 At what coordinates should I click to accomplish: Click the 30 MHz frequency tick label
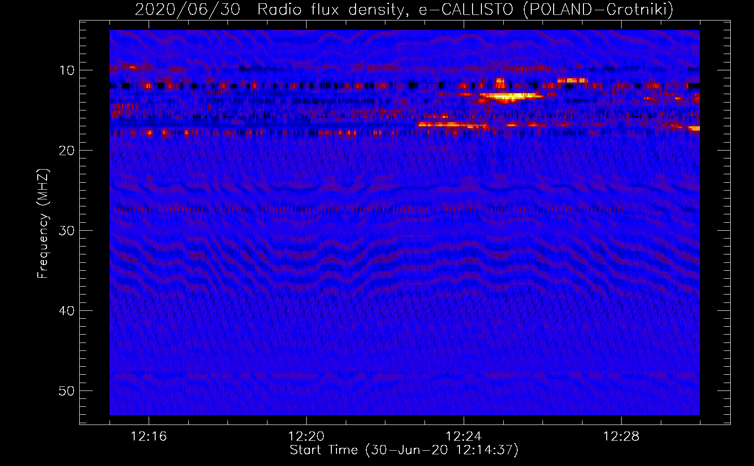coord(67,231)
